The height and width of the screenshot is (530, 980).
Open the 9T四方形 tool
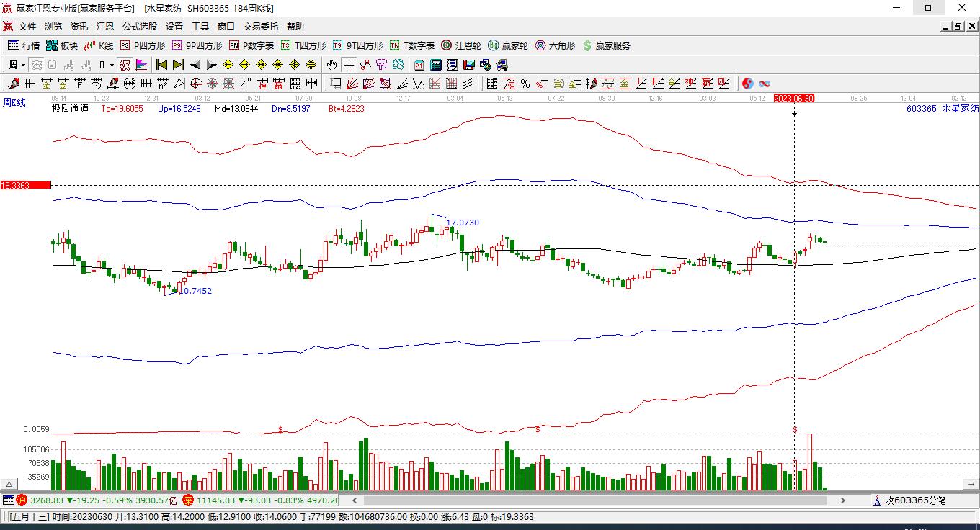click(358, 45)
